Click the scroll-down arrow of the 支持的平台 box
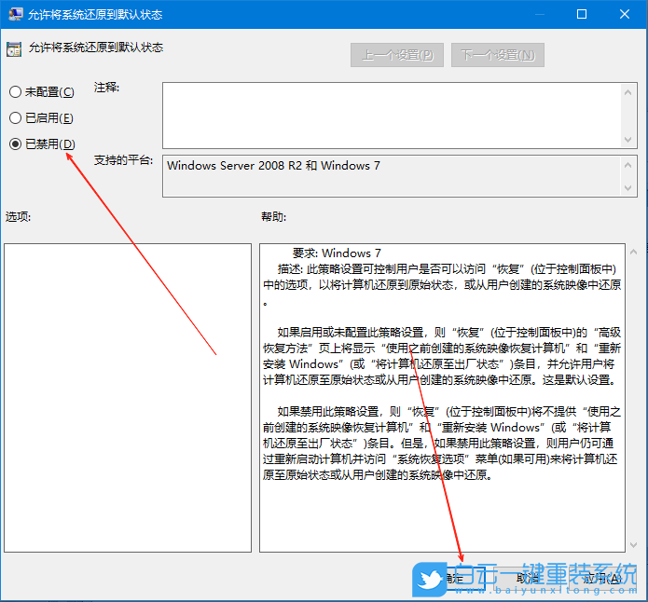 [x=627, y=188]
